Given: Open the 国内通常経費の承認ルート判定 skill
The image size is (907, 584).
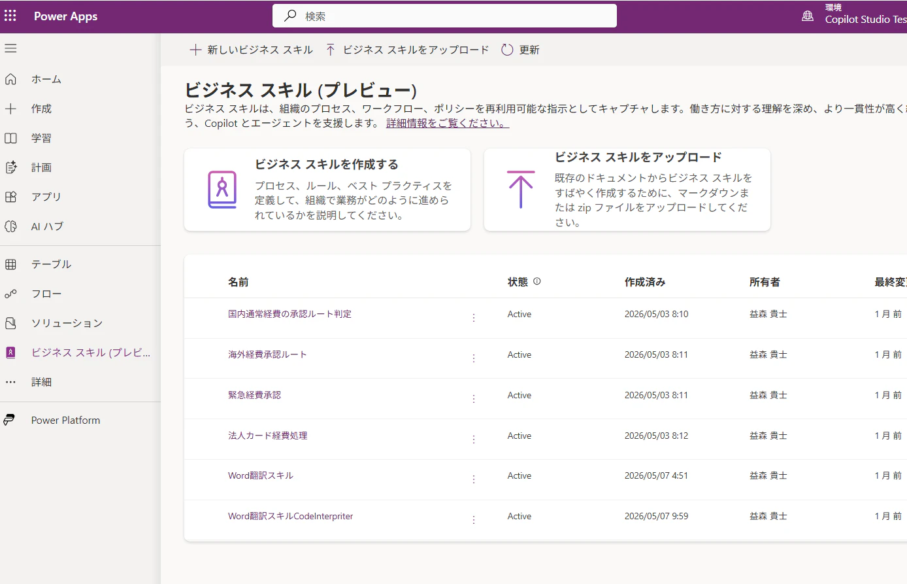Looking at the screenshot, I should coord(289,314).
